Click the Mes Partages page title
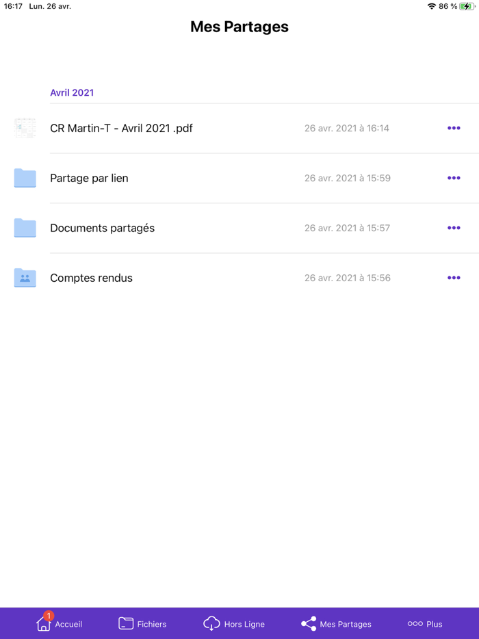This screenshot has width=479, height=639. 239,27
